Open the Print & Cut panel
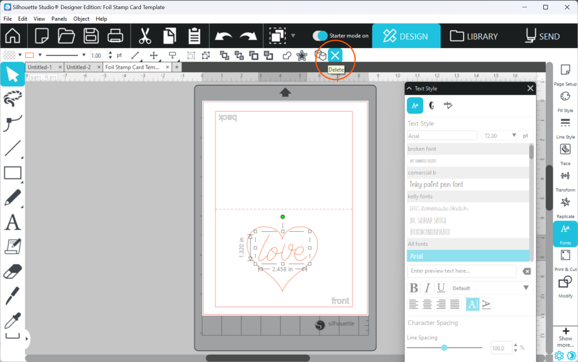 [x=565, y=260]
